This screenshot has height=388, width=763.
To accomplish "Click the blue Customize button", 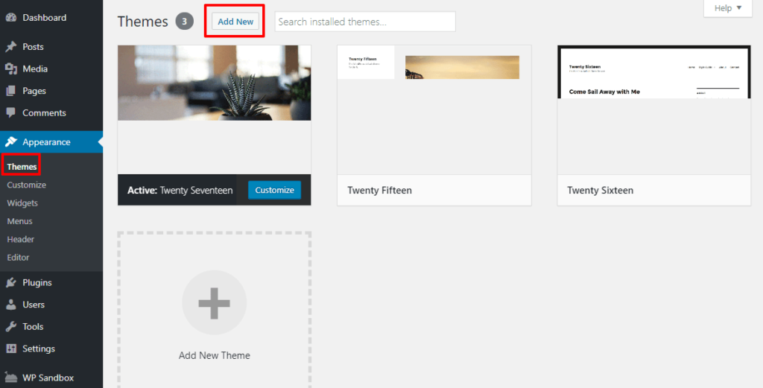I will (x=274, y=190).
